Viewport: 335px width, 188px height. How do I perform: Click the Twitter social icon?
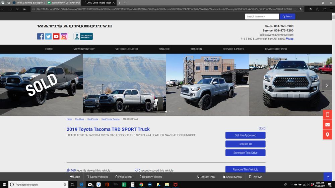pos(48,36)
